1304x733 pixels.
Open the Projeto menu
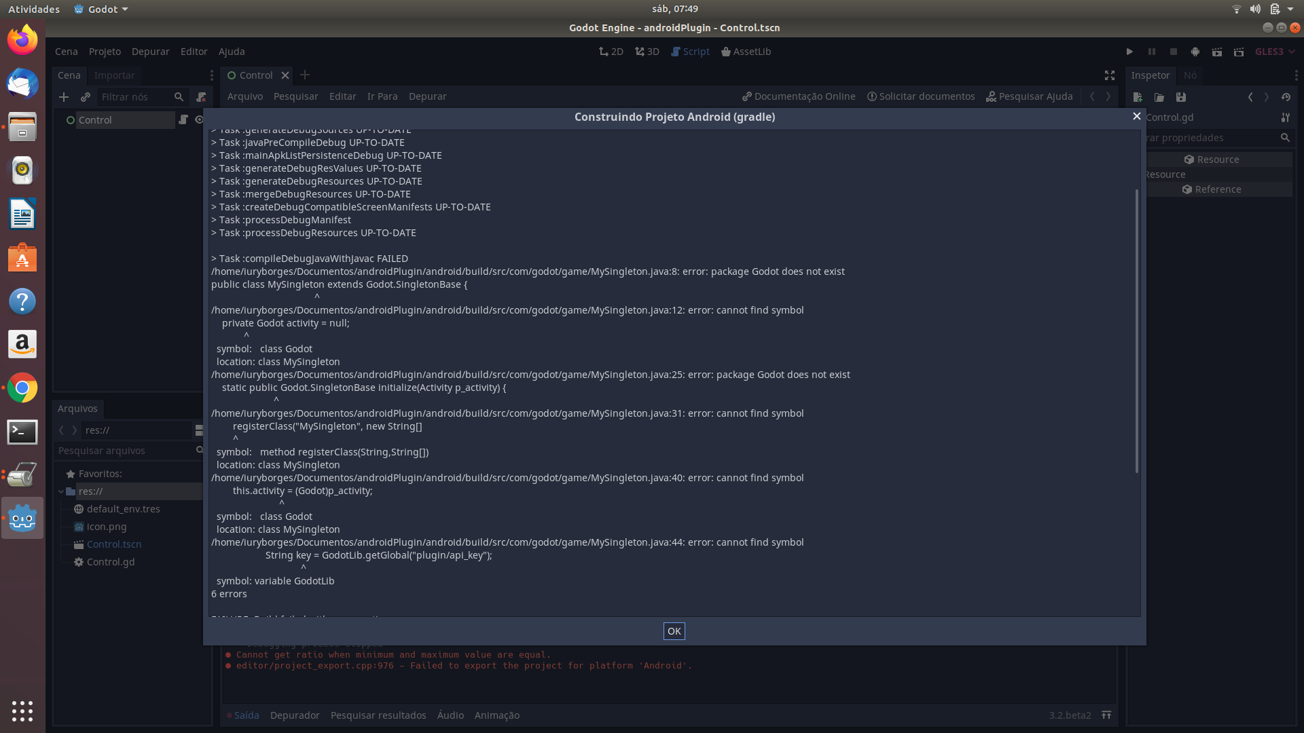coord(105,51)
